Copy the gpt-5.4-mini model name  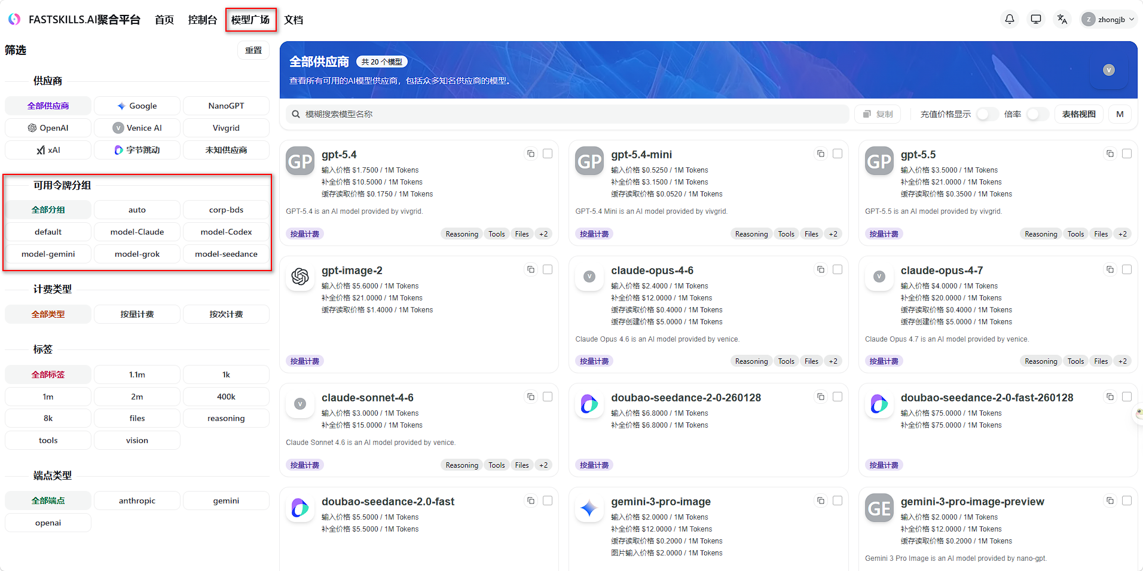pos(821,154)
